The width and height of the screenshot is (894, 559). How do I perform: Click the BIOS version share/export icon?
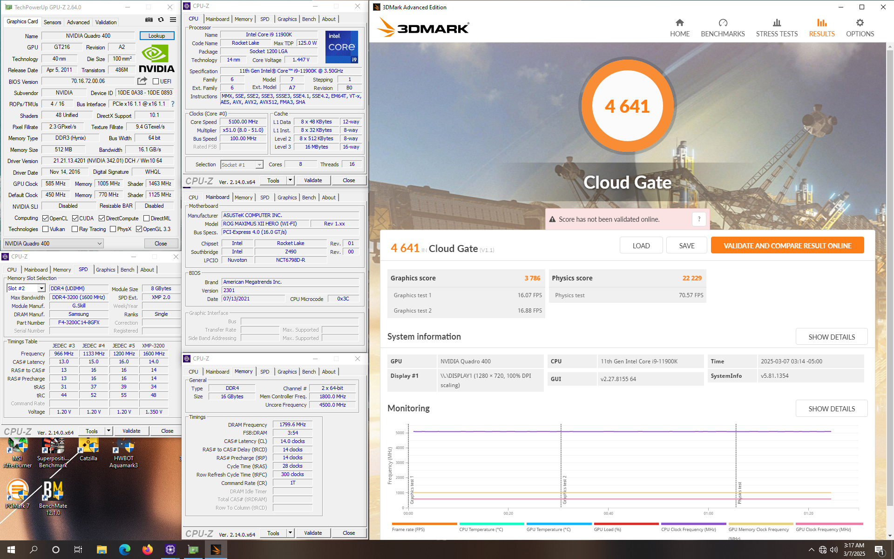(x=142, y=81)
